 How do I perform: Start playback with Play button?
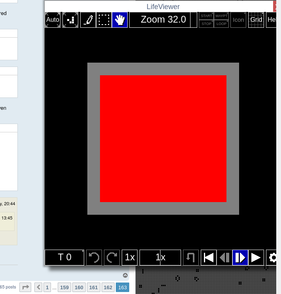pos(256,258)
